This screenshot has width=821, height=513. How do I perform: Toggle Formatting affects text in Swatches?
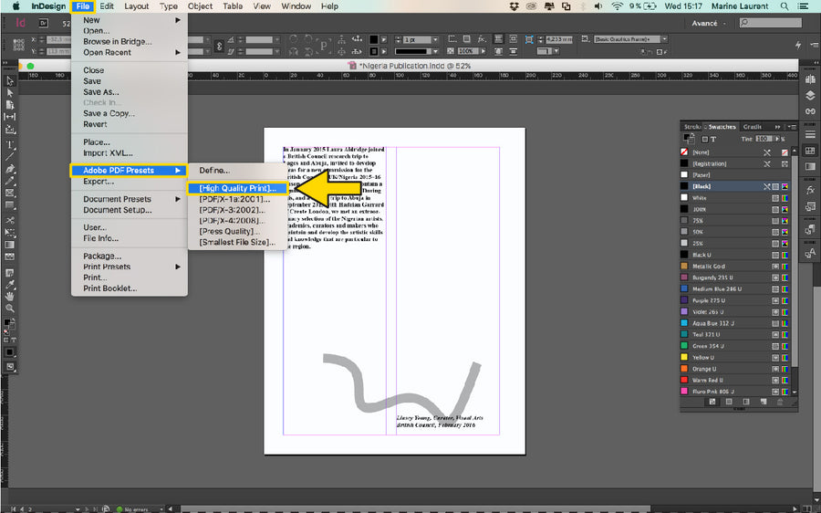pyautogui.click(x=713, y=140)
